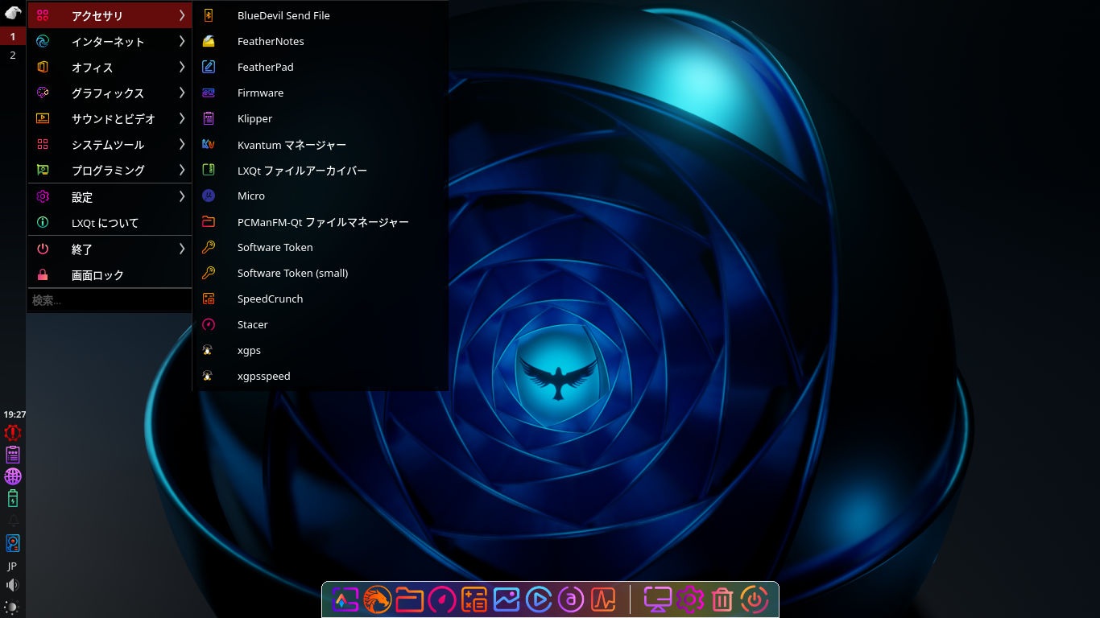Click into the 検索... search field
Image resolution: width=1100 pixels, height=618 pixels.
pos(110,300)
